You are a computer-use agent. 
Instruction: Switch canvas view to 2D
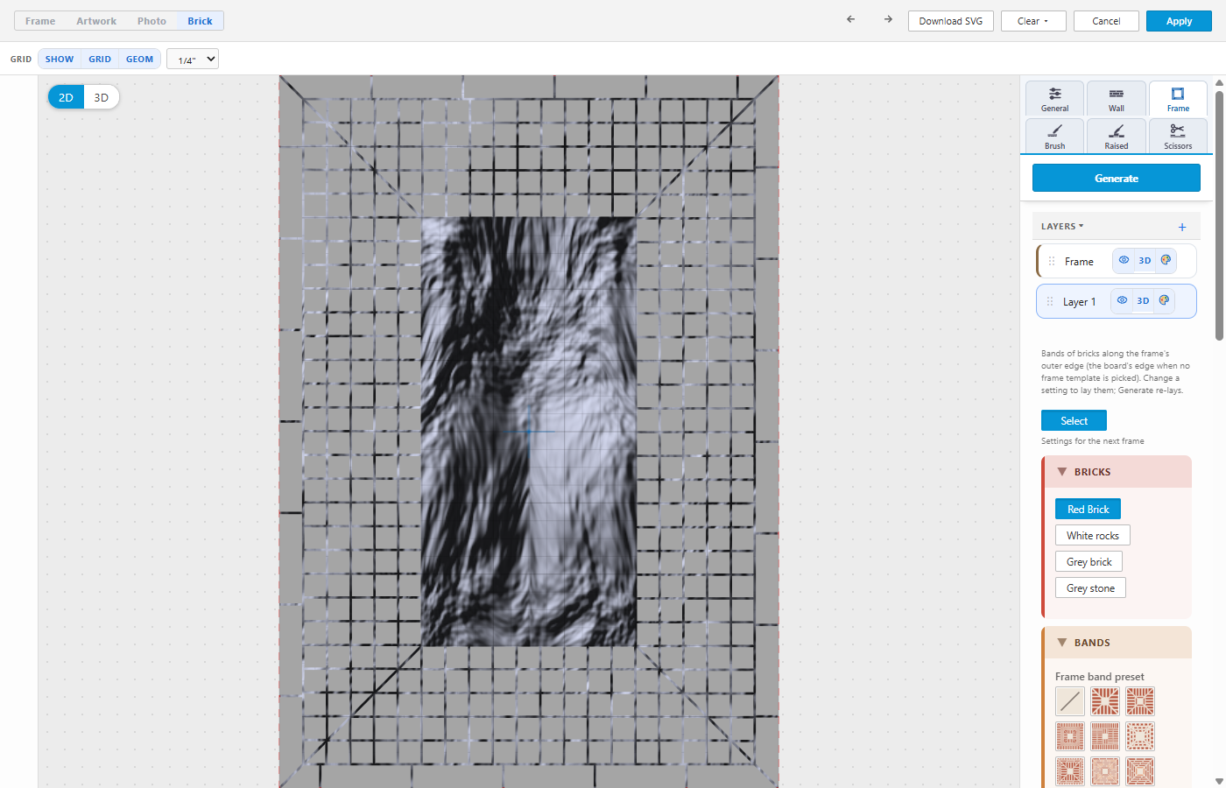[66, 97]
